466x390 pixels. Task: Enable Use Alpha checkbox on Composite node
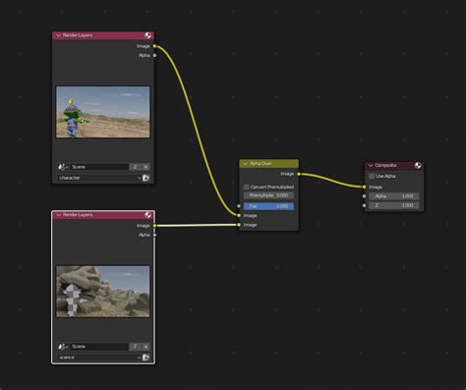[x=372, y=176]
